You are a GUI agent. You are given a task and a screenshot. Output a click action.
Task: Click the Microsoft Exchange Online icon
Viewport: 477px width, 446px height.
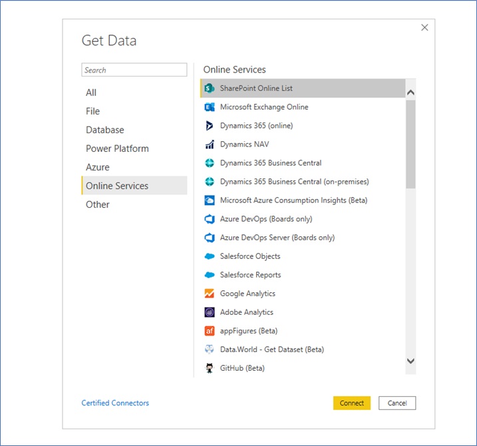click(210, 107)
